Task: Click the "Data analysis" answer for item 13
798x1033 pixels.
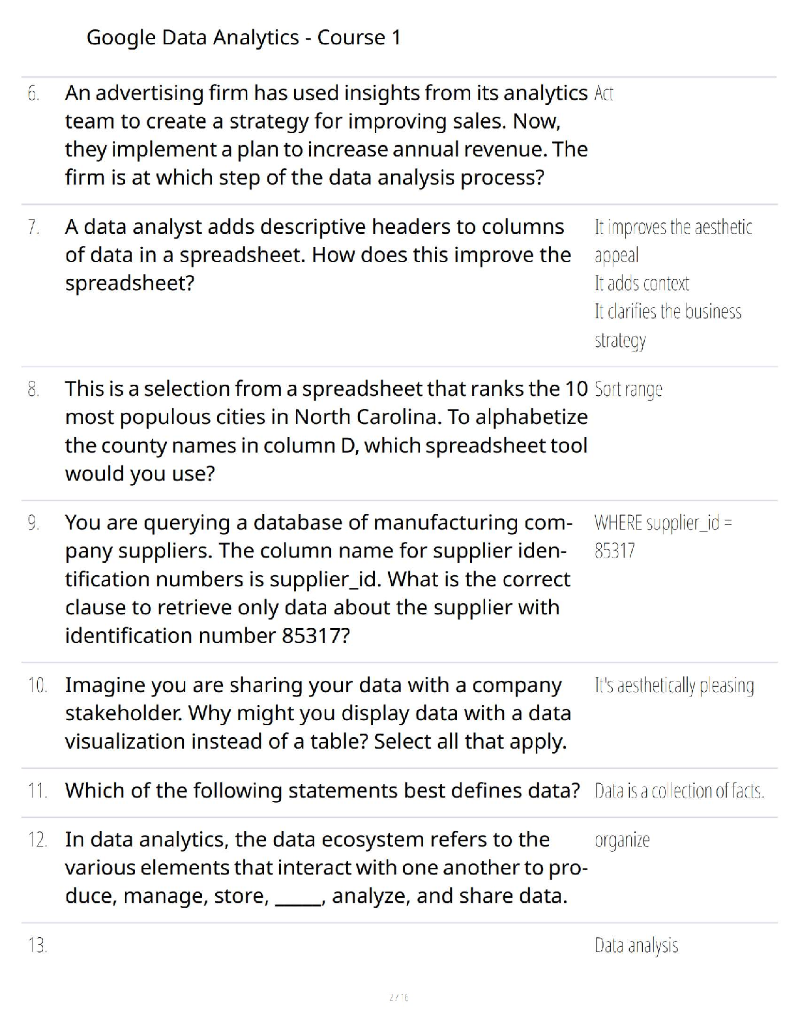Action: coord(636,946)
